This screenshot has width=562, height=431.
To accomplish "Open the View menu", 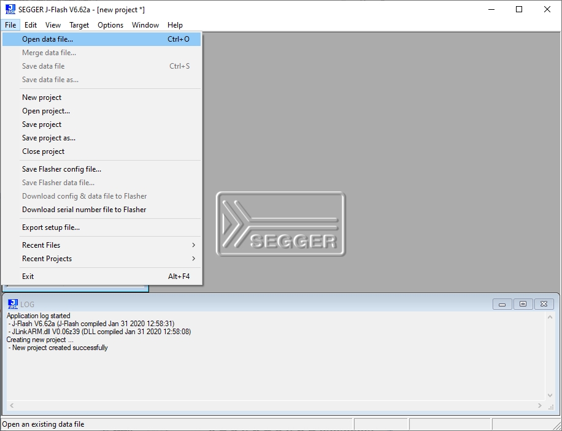I will [53, 25].
